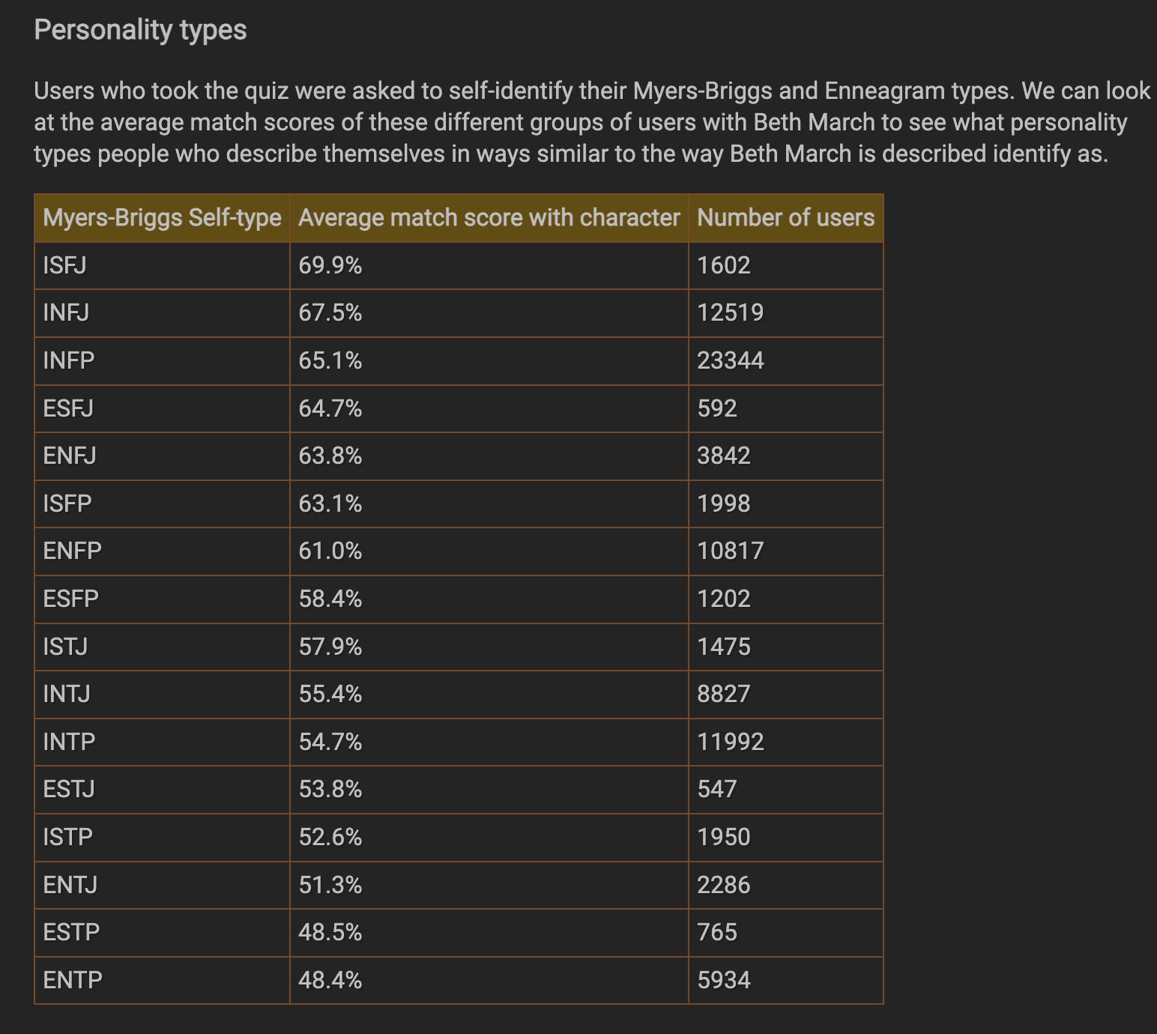
Task: Click the 48.4% score for ENTP
Action: point(489,980)
